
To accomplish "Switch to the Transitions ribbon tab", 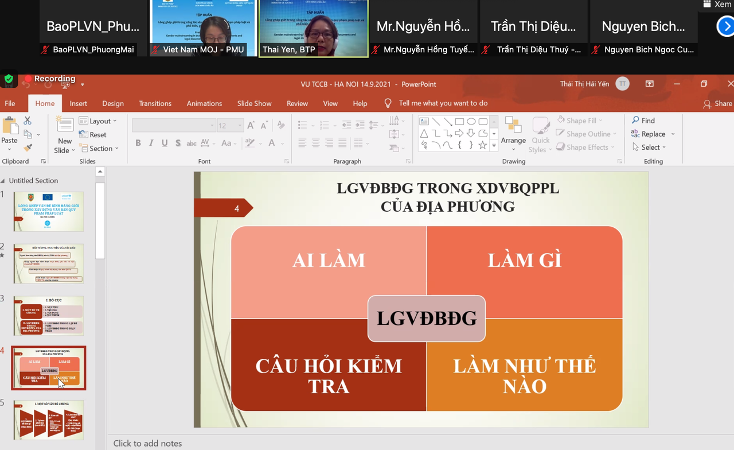I will coord(155,103).
